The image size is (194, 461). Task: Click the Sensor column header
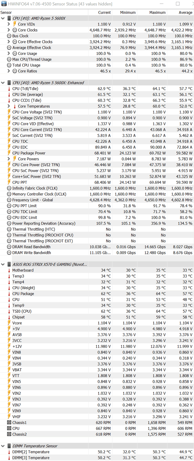tap(6, 12)
